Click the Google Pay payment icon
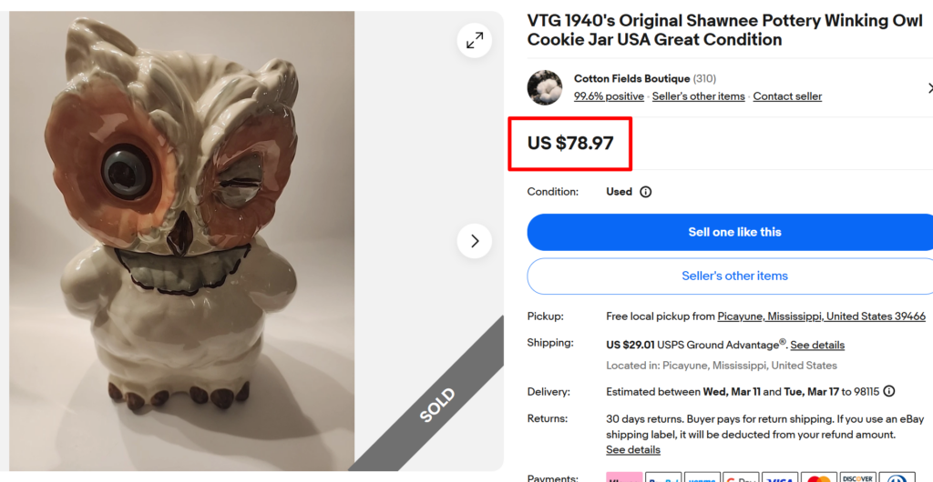The height and width of the screenshot is (482, 933). [741, 477]
